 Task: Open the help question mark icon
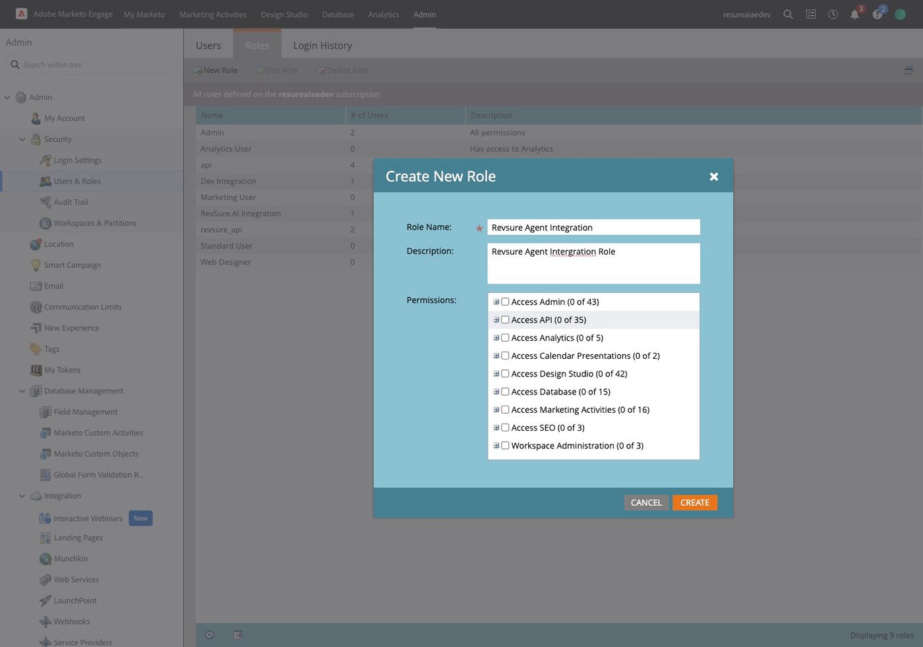878,15
